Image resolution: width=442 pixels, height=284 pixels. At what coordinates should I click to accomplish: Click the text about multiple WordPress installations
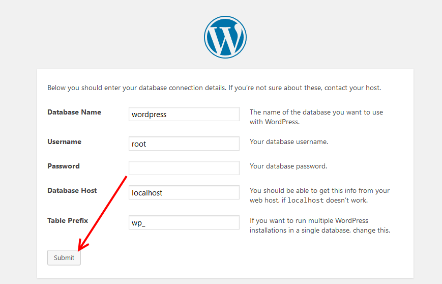point(320,225)
